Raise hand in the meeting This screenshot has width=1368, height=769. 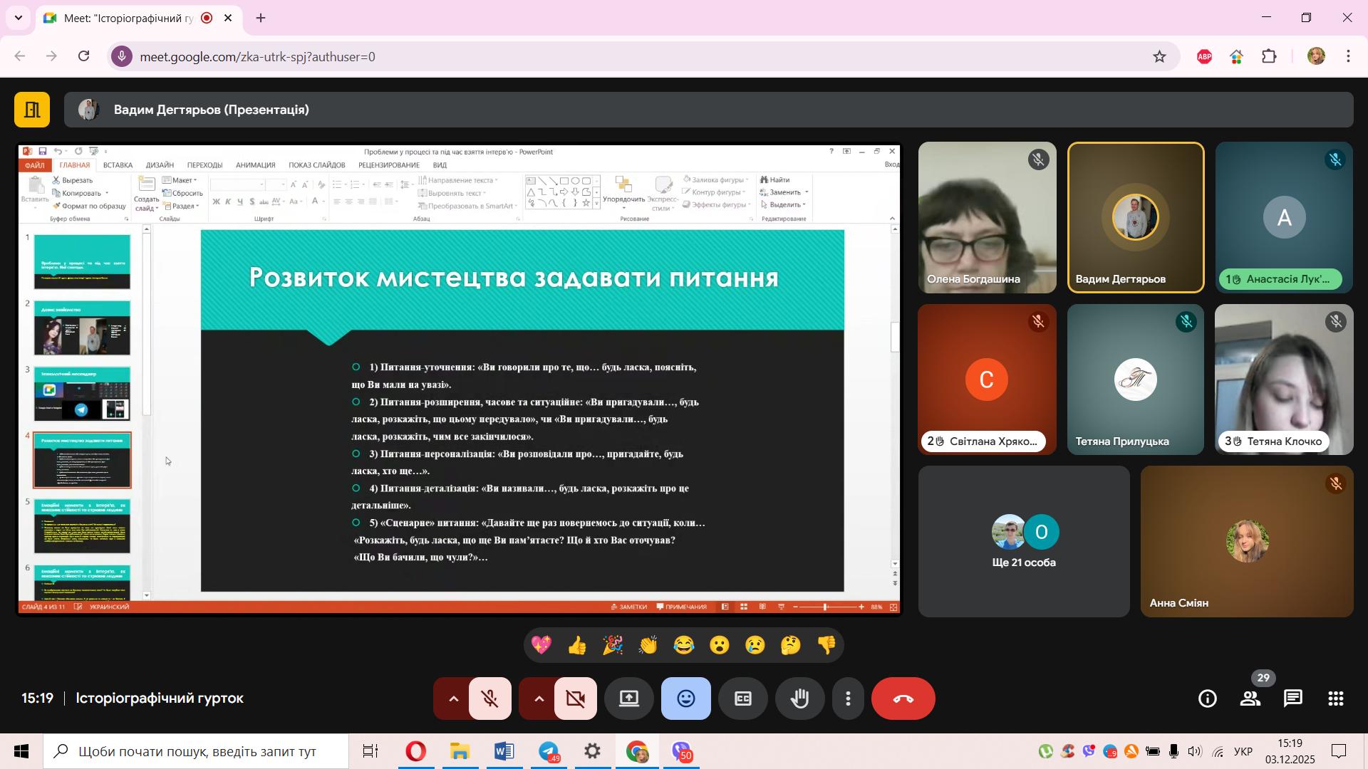(799, 699)
